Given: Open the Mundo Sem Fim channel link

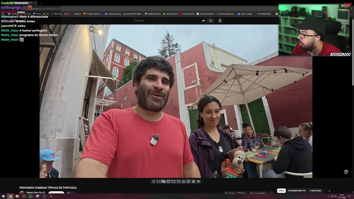Looking at the screenshot, I should click(x=35, y=192).
